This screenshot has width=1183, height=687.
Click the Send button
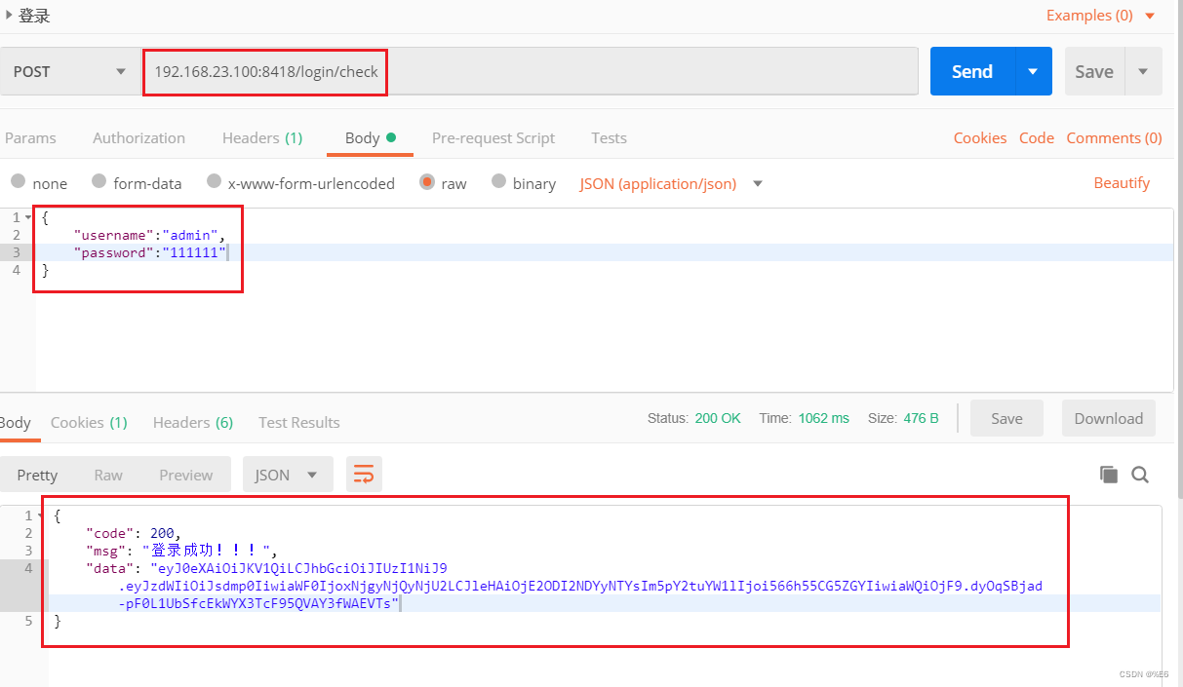tap(971, 71)
